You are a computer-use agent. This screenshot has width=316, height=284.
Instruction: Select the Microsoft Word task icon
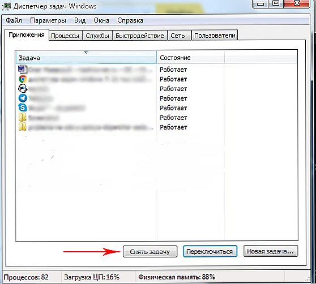(23, 70)
